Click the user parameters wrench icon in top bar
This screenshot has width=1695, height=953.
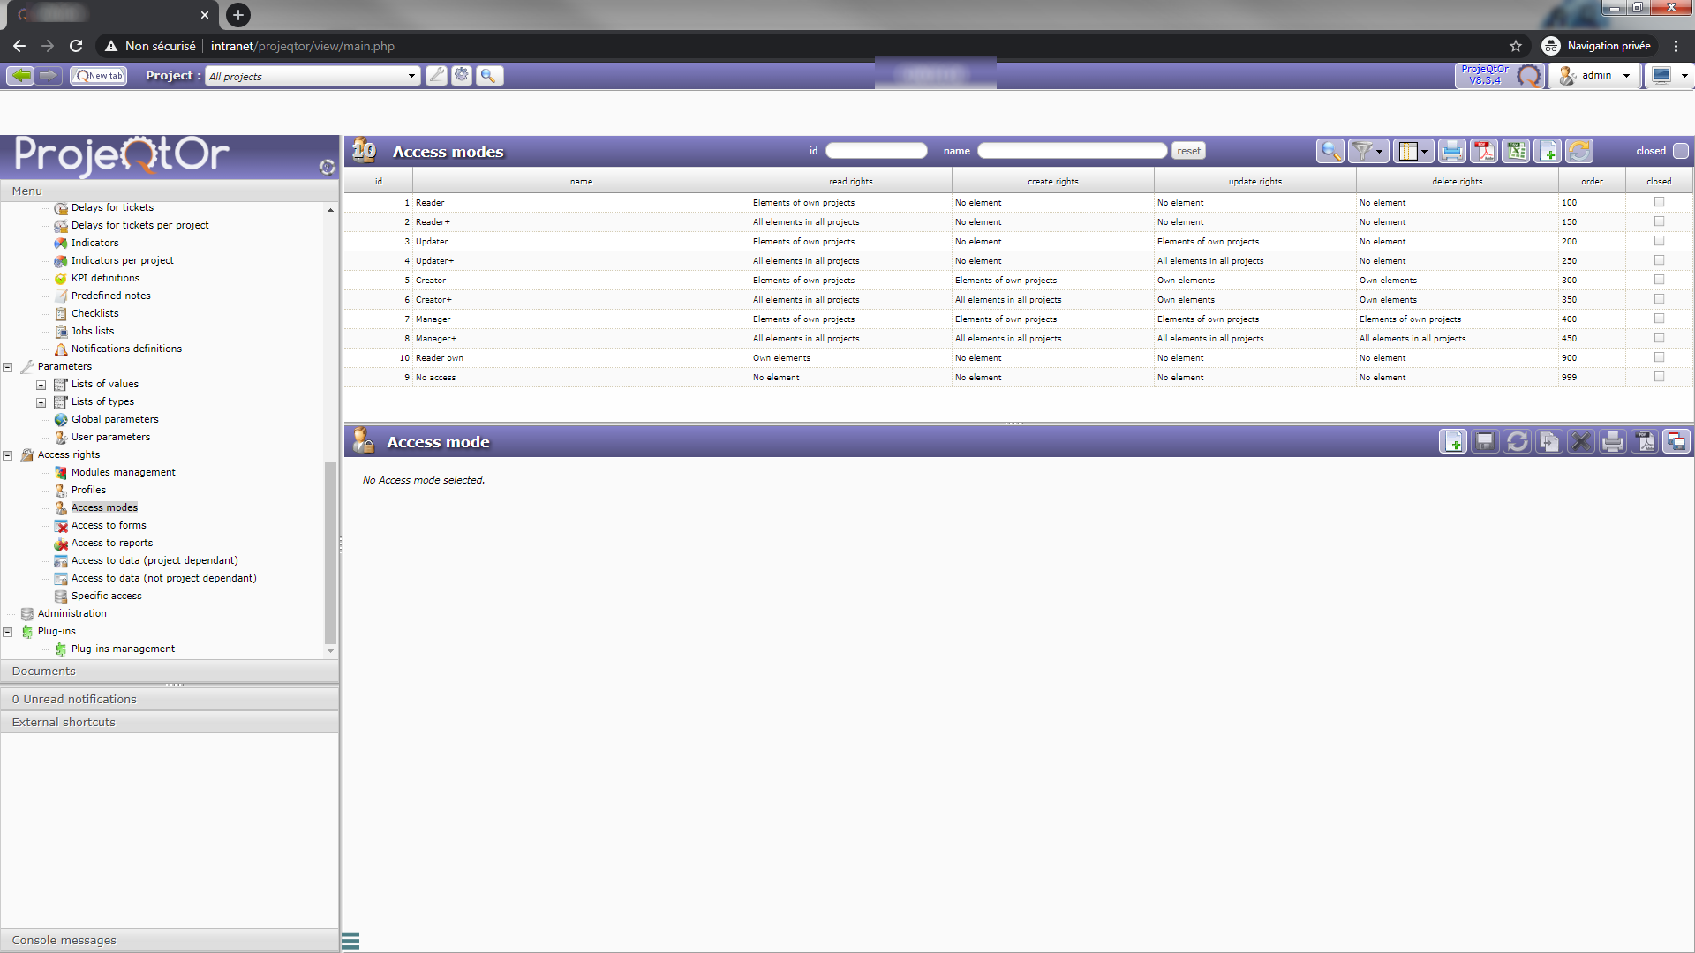click(x=436, y=76)
